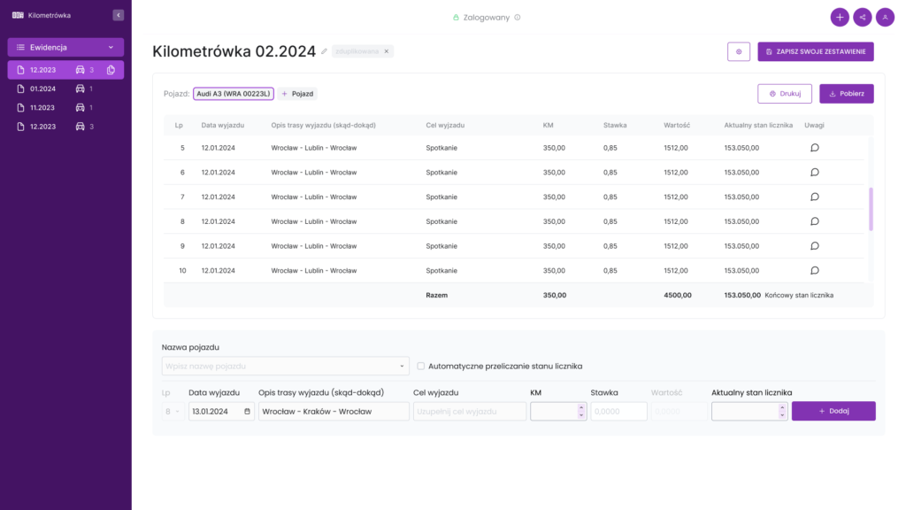Click the Pobierz button
The image size is (906, 510).
(846, 93)
